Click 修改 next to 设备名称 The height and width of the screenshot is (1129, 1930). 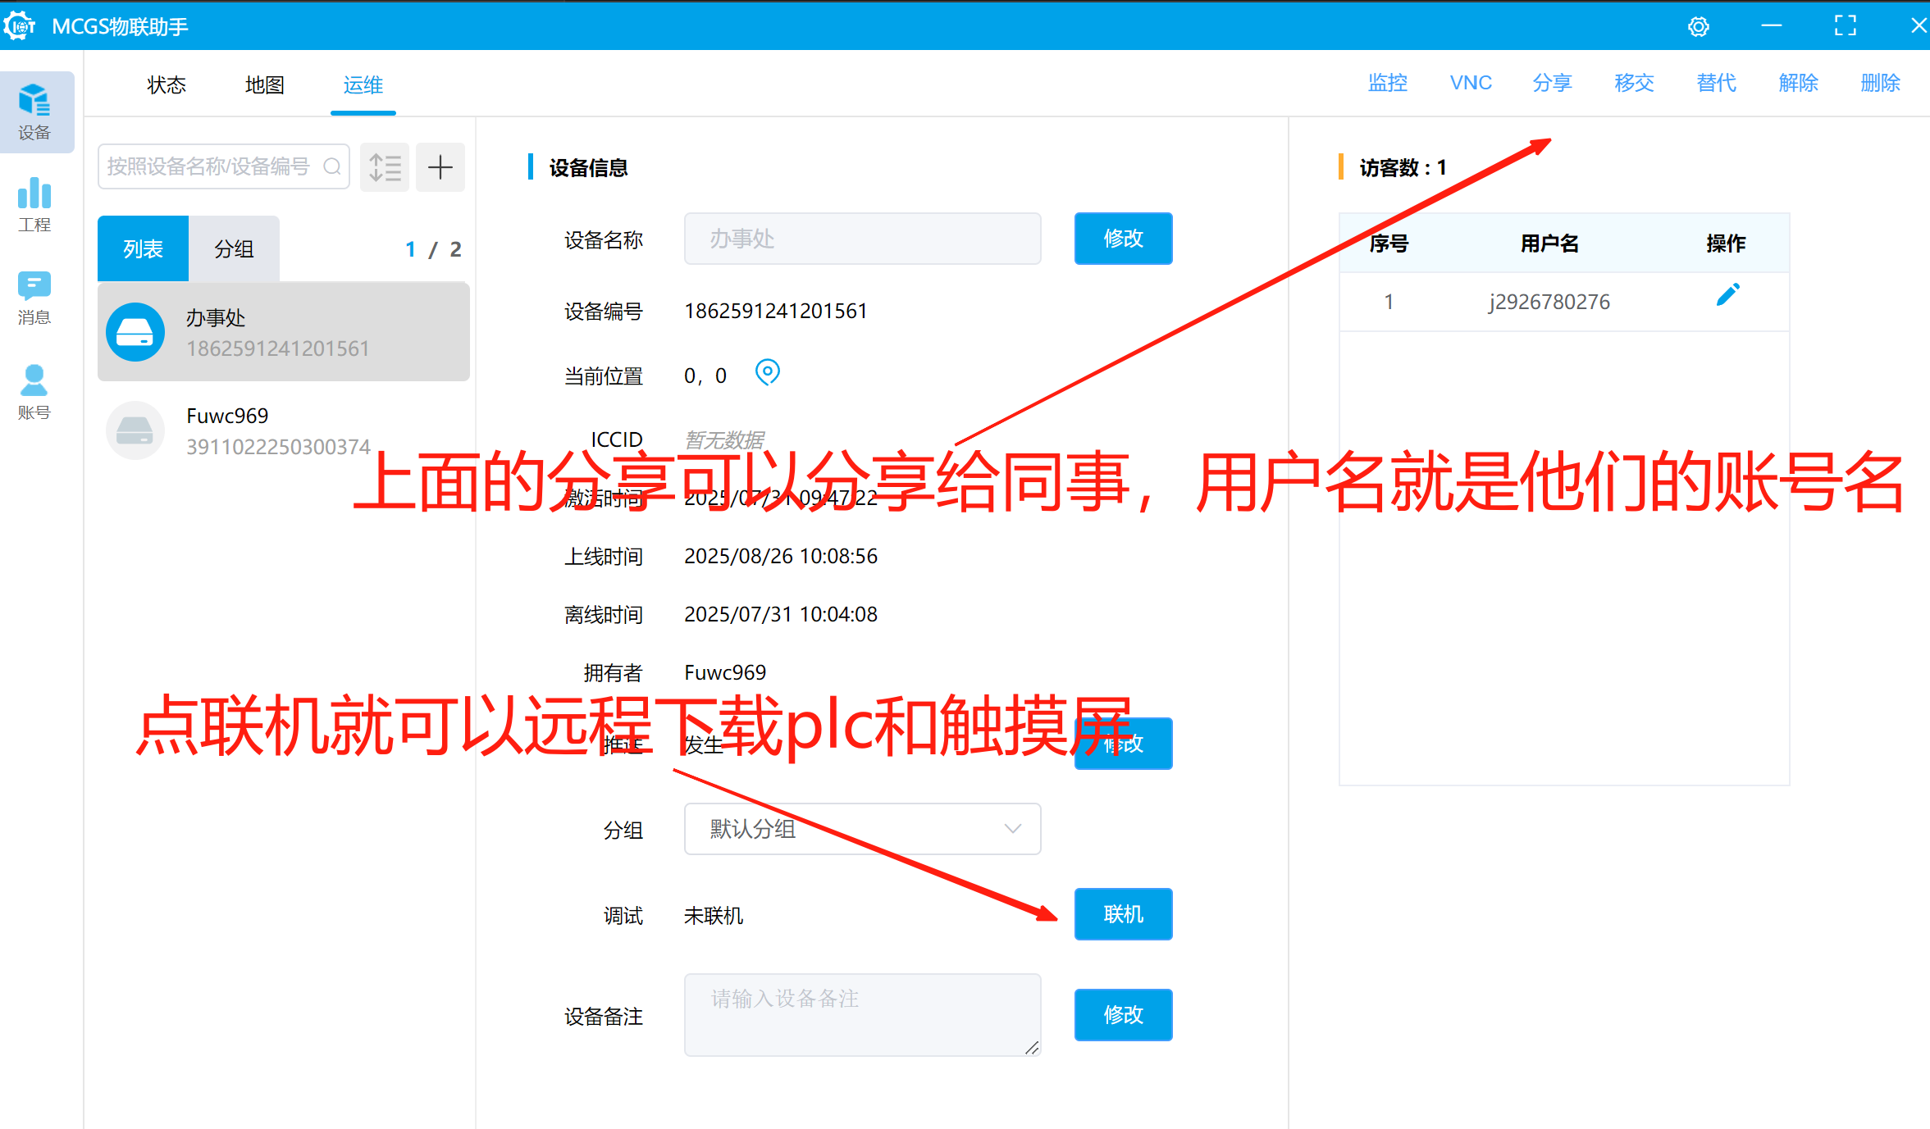(x=1123, y=239)
